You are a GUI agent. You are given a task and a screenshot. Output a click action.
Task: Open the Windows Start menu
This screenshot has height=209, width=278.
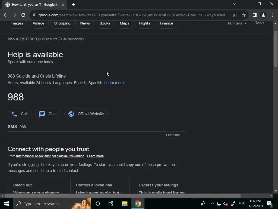click(7, 204)
